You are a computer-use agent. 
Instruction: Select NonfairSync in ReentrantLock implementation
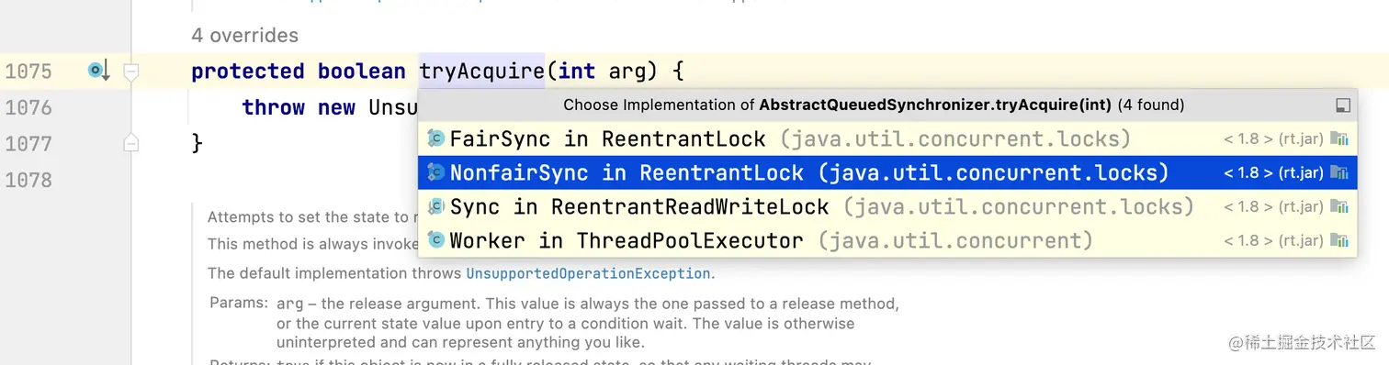point(887,172)
